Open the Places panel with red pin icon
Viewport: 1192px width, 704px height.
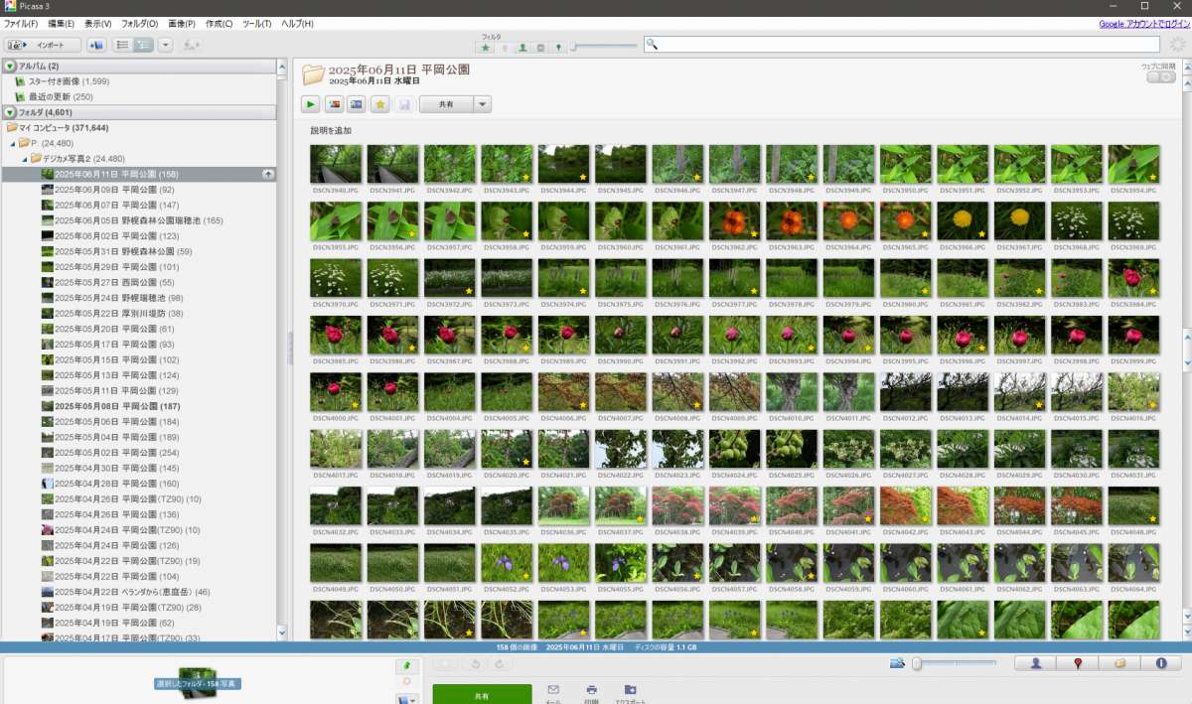[1078, 663]
